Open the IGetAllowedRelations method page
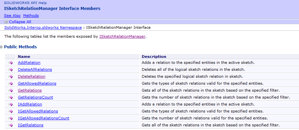 point(38,111)
